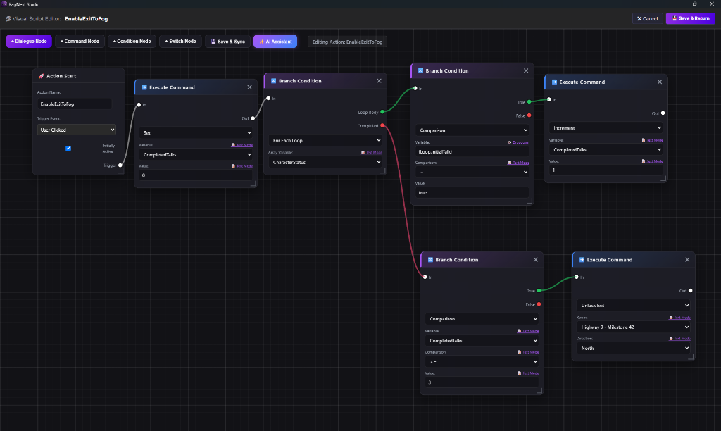This screenshot has width=721, height=431.
Task: Click the Save & Return button
Action: pos(691,18)
